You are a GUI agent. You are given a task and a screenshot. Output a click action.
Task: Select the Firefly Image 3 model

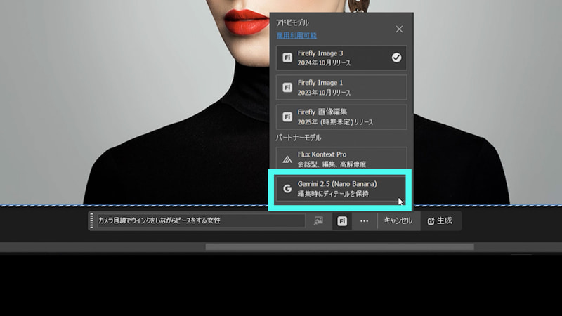point(341,58)
